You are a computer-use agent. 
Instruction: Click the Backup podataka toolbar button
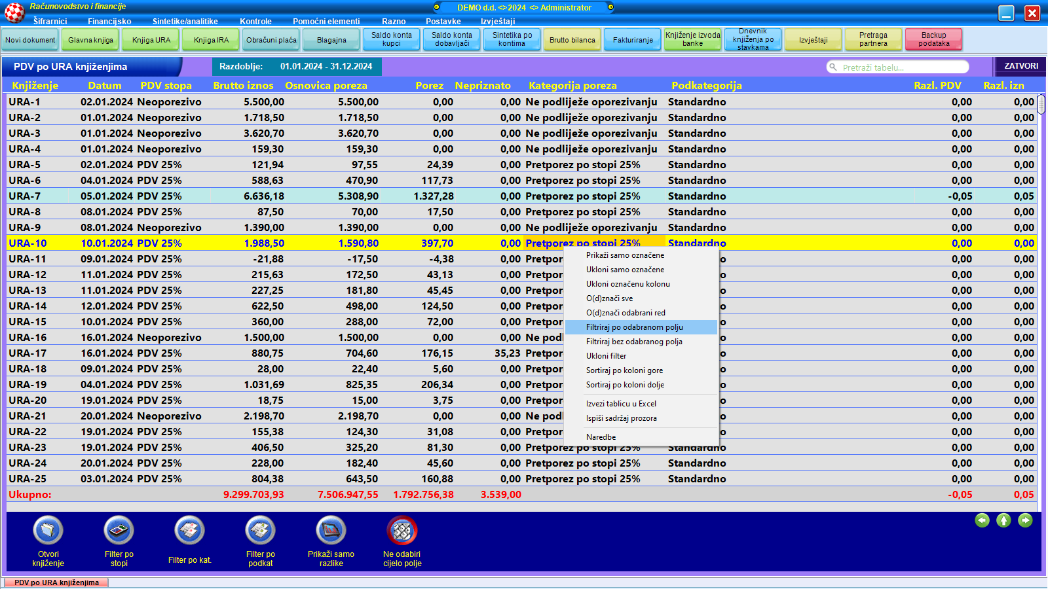(933, 39)
